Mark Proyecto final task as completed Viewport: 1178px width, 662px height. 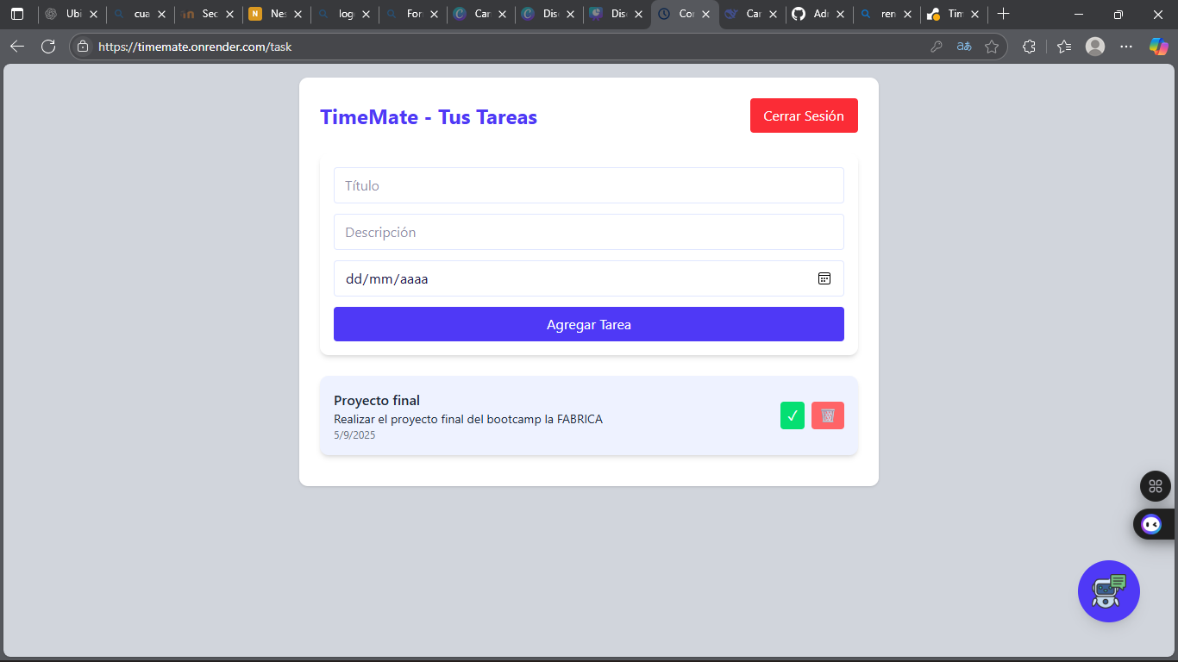click(792, 415)
